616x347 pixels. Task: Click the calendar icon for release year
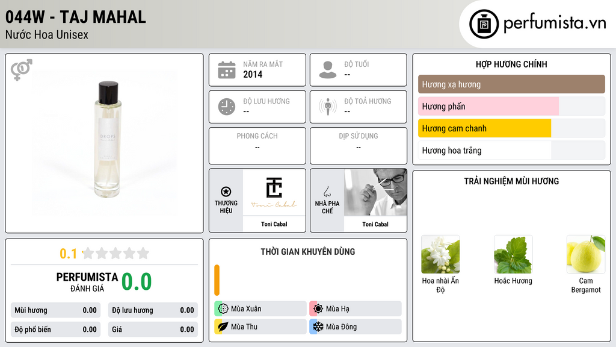point(227,70)
